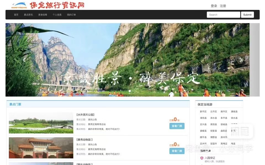The height and width of the screenshot is (165, 265).
Task: Show the previous carousel banner slide
Action: (x=24, y=60)
